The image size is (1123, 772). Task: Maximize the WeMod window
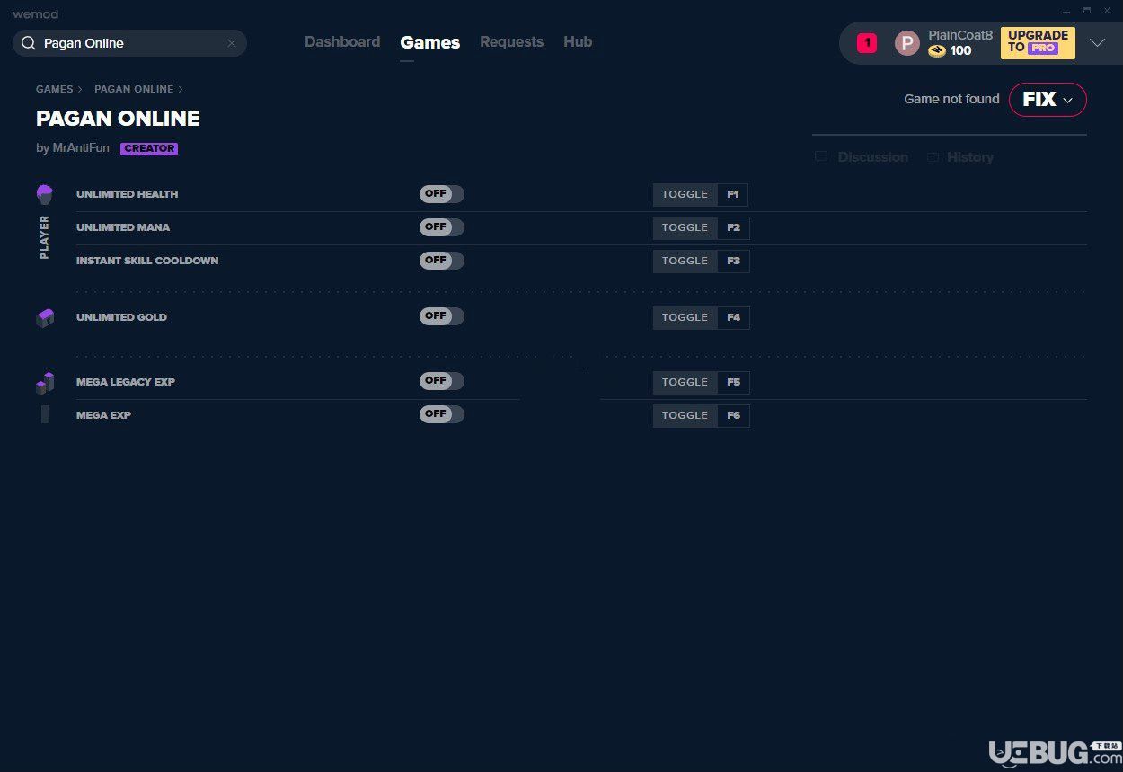(x=1087, y=10)
